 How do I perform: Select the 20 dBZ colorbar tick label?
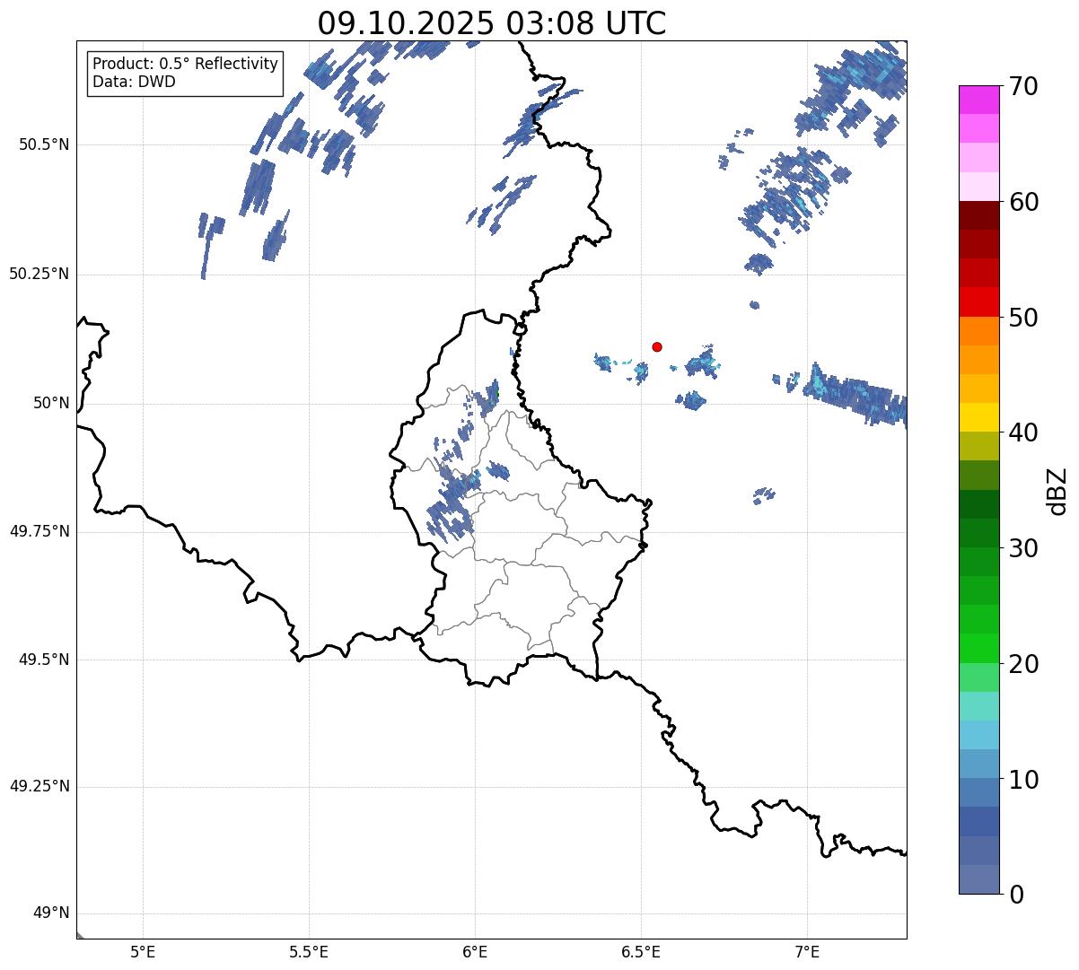click(x=1023, y=664)
